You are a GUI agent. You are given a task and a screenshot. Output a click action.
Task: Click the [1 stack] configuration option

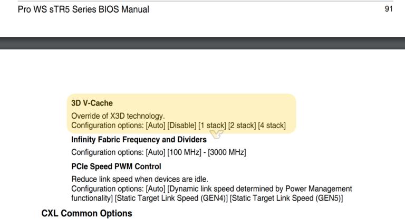212,126
